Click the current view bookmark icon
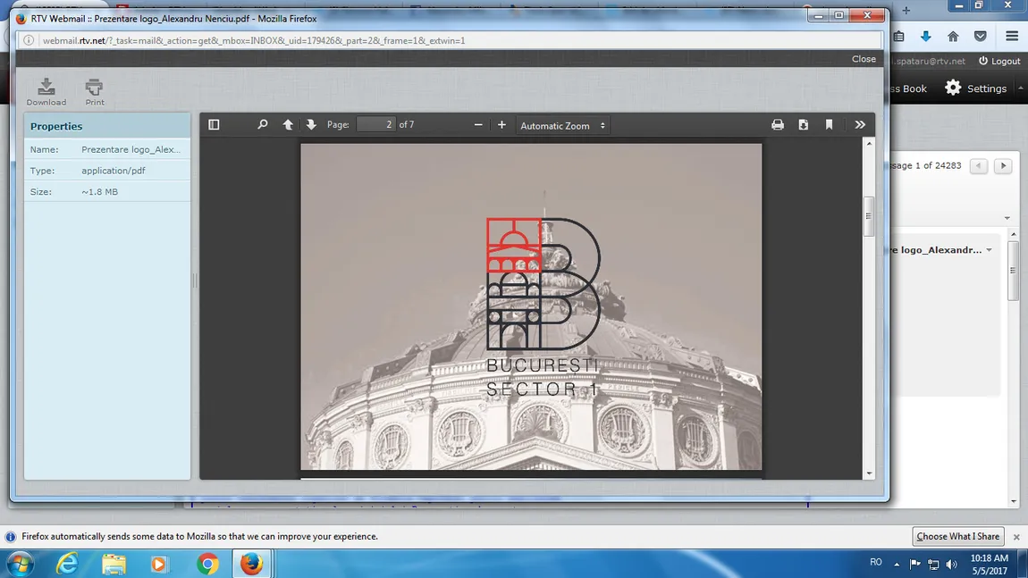 click(x=829, y=124)
